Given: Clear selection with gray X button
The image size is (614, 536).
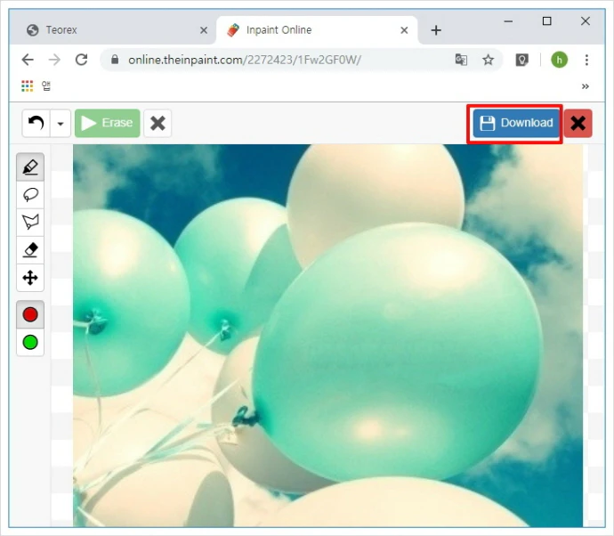Looking at the screenshot, I should [158, 123].
